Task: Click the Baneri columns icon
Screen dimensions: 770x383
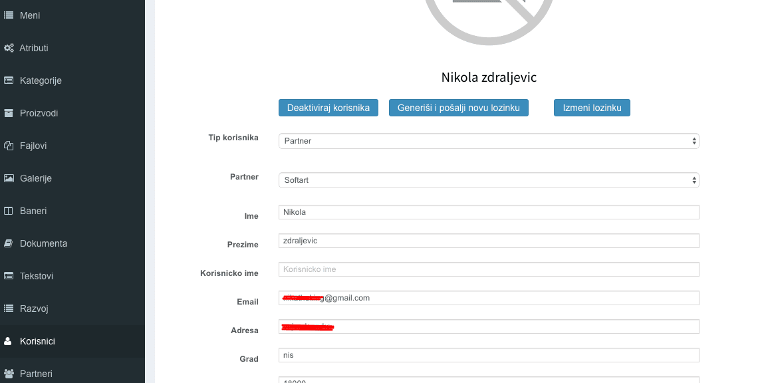Action: point(9,211)
